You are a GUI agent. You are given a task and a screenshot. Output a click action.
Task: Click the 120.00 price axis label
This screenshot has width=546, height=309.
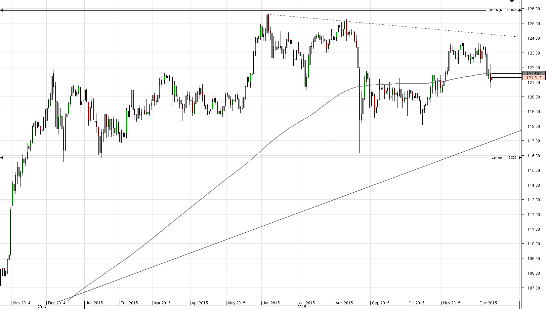pos(534,97)
